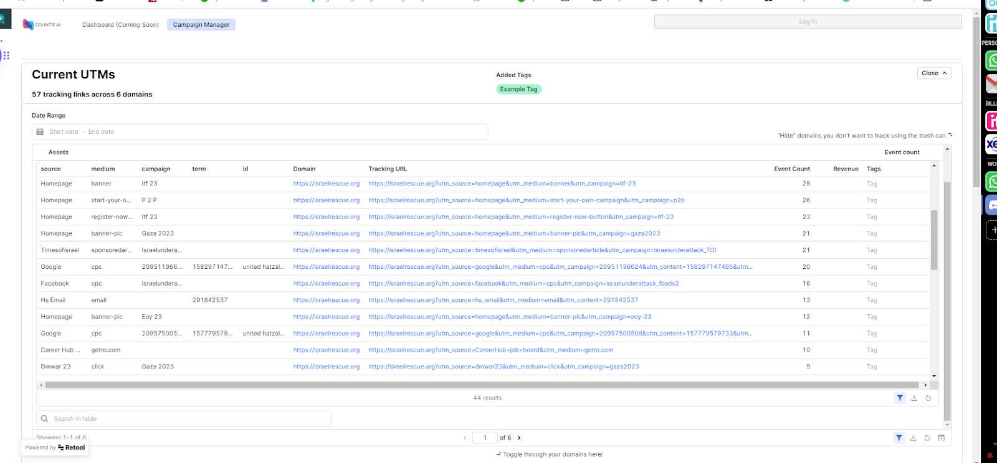Open the hs_email tracking URL
Screen dimensions: 997x463
(x=503, y=301)
